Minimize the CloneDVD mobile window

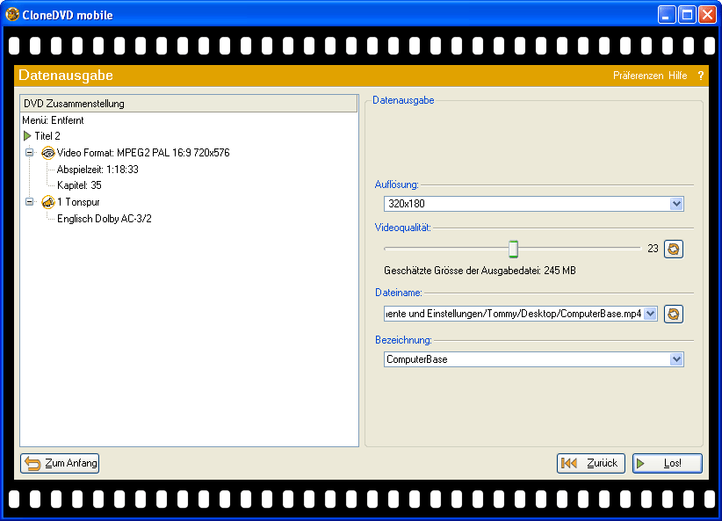[667, 15]
